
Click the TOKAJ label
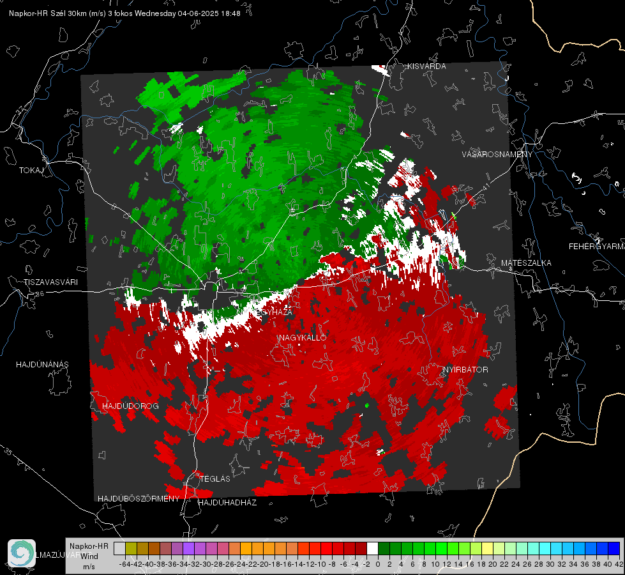pos(31,171)
